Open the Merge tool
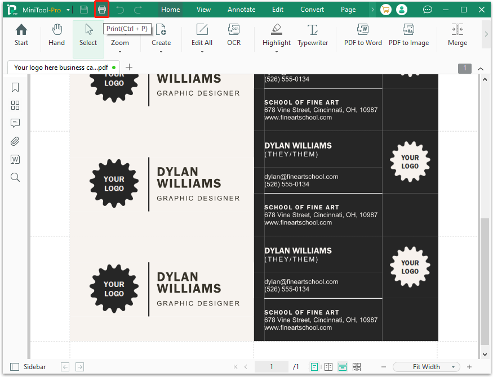This screenshot has width=493, height=377. tap(458, 35)
